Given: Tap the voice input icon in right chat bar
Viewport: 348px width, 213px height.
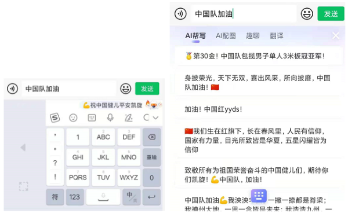Looking at the screenshot, I should 180,14.
